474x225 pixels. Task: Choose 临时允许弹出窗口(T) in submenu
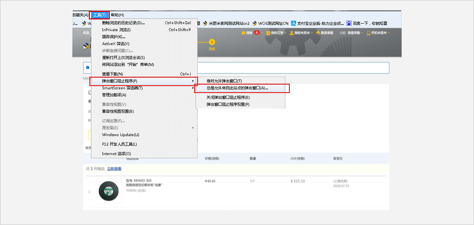pos(224,81)
